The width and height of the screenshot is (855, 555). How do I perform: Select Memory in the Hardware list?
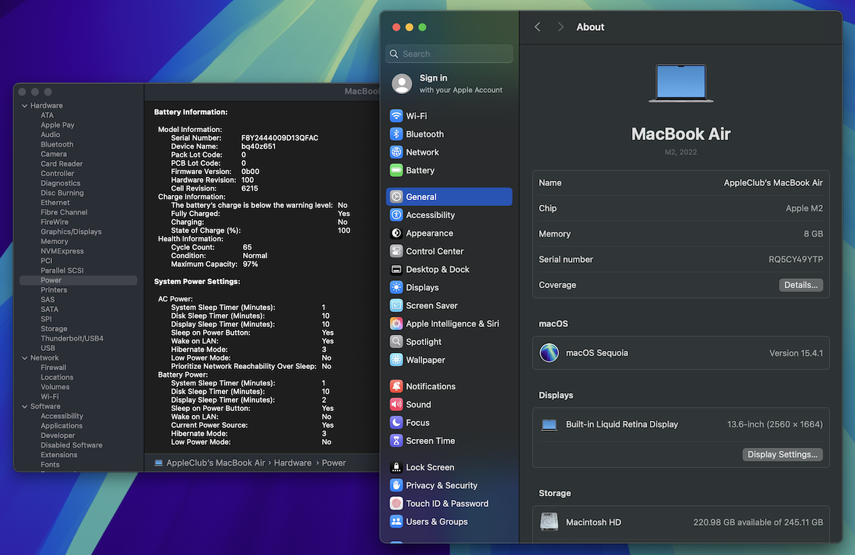(x=54, y=241)
